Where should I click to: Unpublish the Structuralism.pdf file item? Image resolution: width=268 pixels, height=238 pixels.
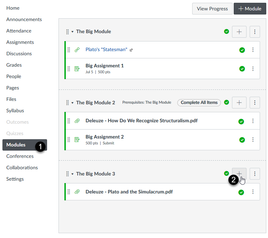241,122
